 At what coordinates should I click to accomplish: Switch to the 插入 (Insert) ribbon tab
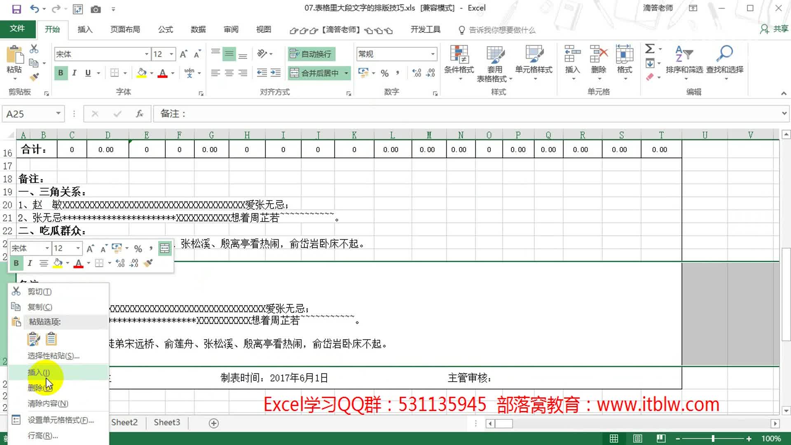click(x=85, y=29)
